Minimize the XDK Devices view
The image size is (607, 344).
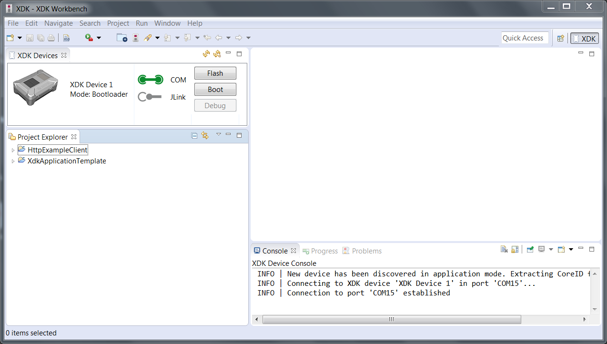tap(228, 53)
